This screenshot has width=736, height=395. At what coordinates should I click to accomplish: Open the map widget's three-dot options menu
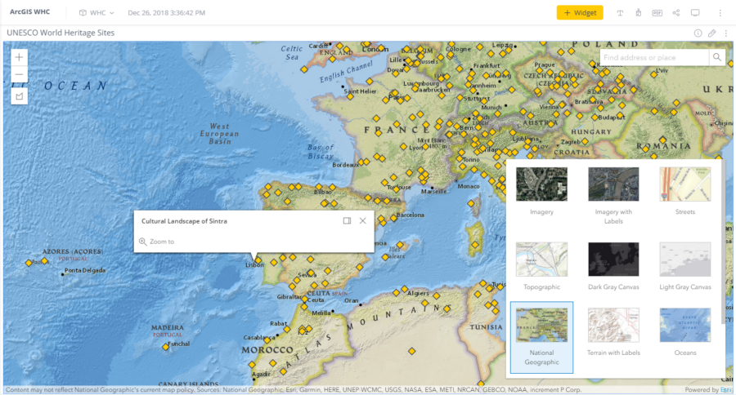[725, 33]
